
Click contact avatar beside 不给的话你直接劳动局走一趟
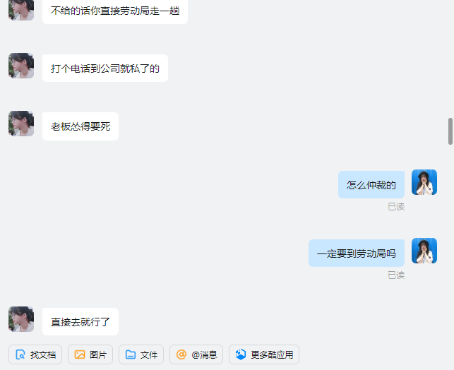21,10
